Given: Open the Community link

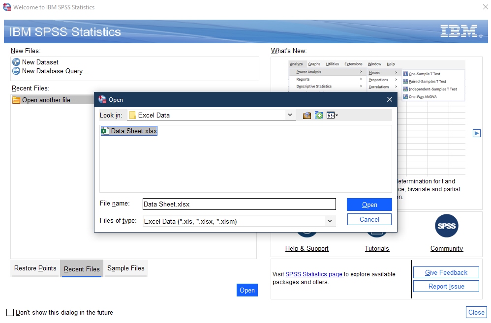Looking at the screenshot, I should click(x=447, y=248).
